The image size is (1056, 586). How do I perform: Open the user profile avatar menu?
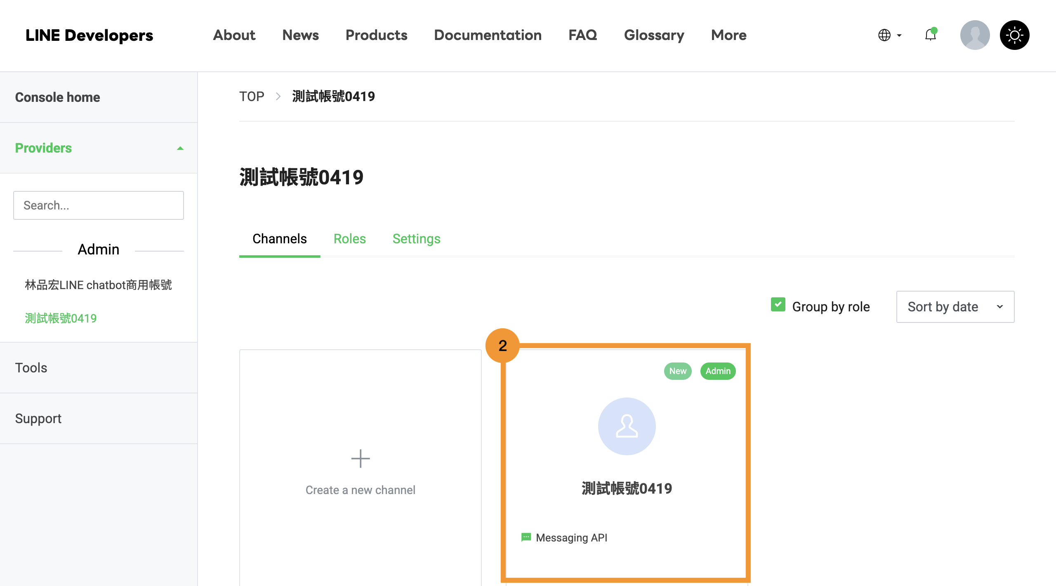(x=975, y=35)
